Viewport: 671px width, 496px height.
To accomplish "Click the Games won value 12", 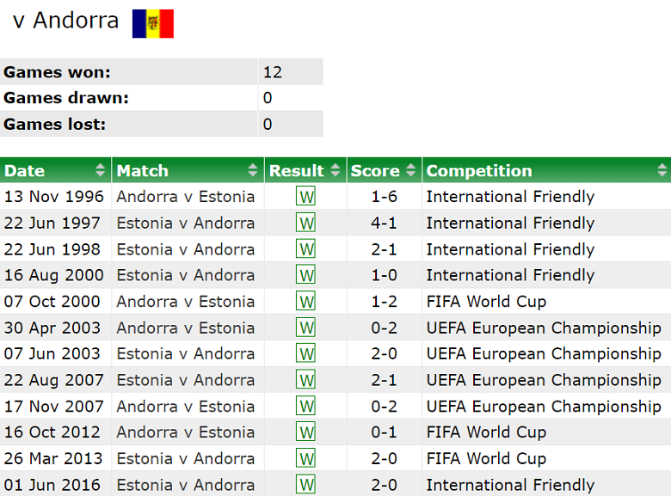I will [x=273, y=72].
